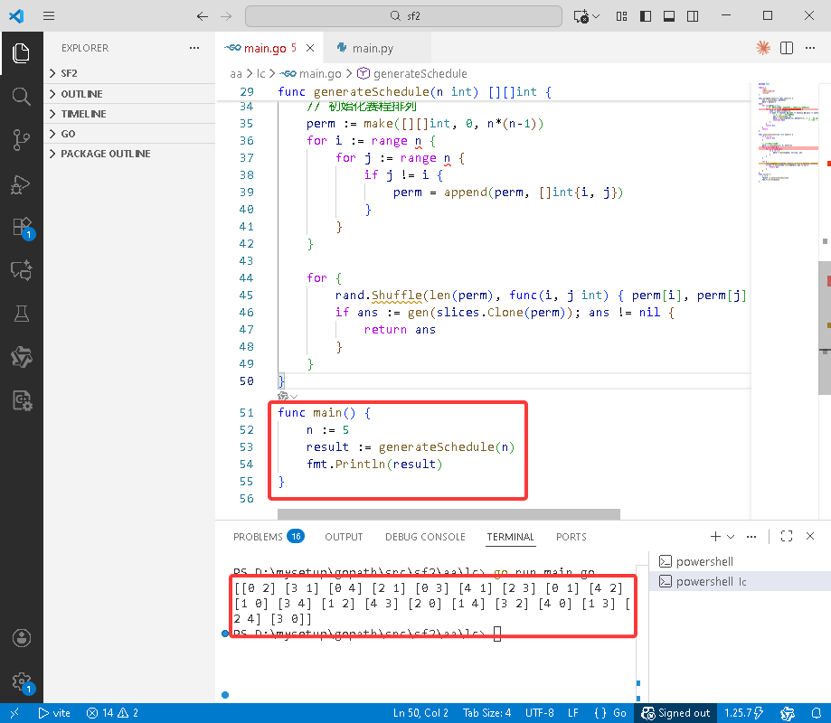Open Explorer Views and More Actions menu
Screen dimensions: 831x723
[x=194, y=48]
